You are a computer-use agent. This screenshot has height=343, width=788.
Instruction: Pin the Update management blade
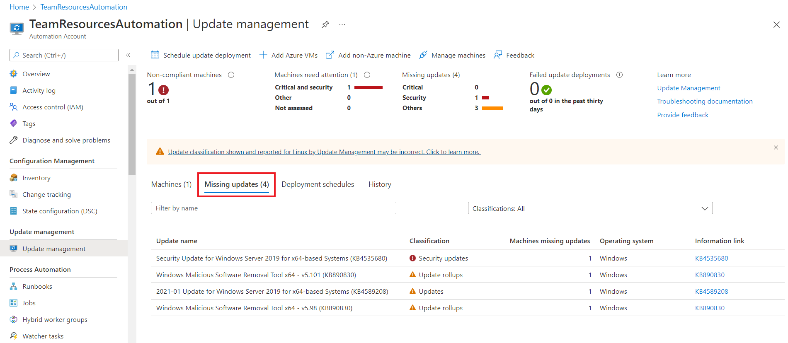tap(325, 24)
